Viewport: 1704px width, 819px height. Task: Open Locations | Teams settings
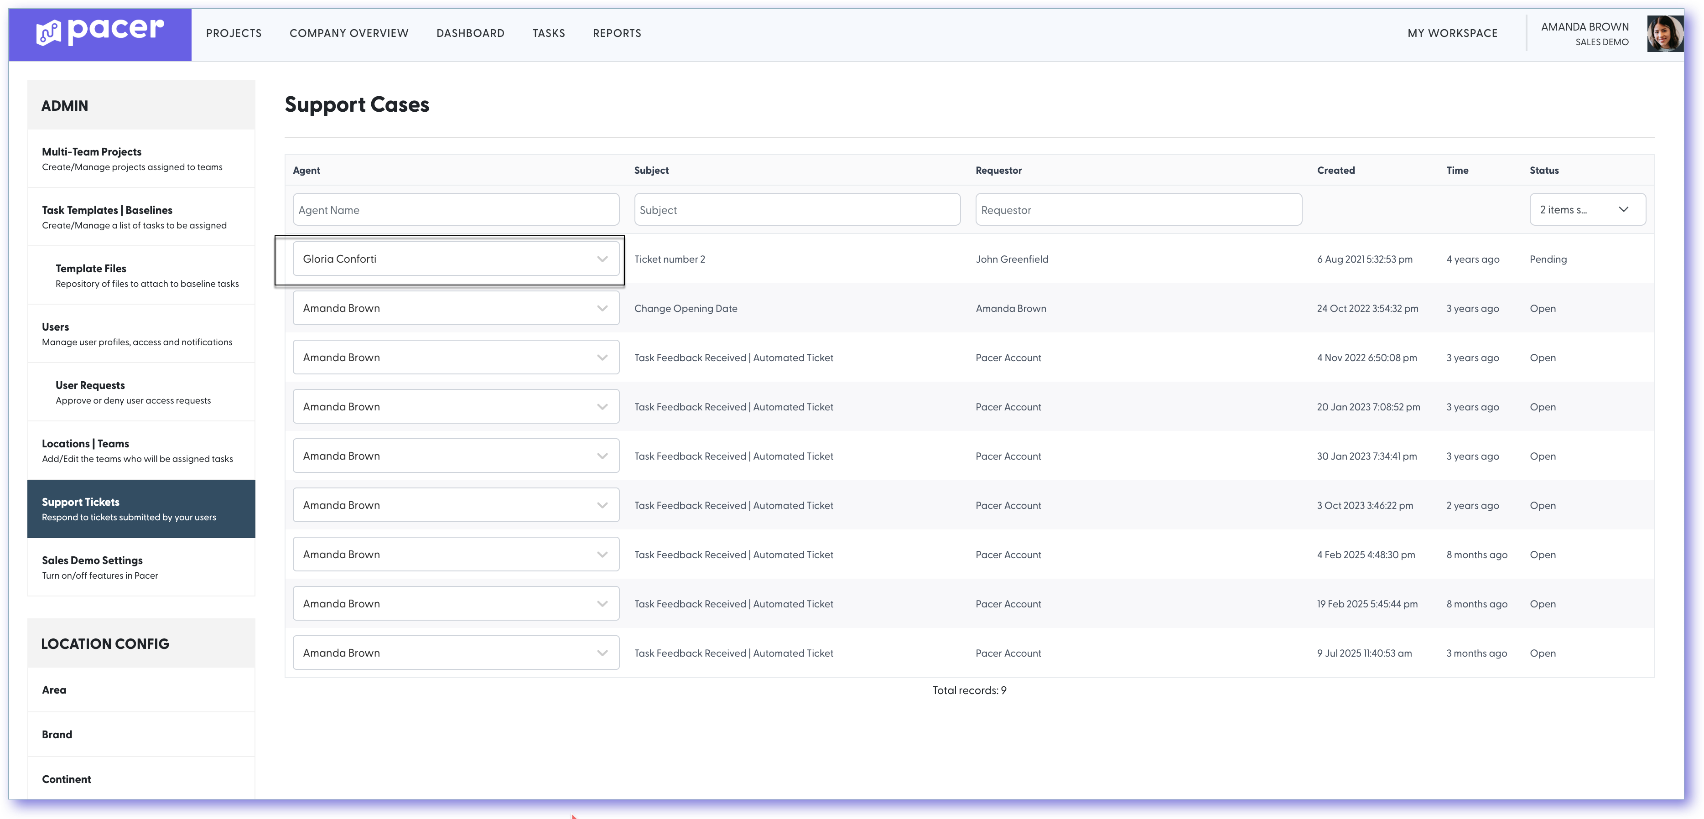141,450
